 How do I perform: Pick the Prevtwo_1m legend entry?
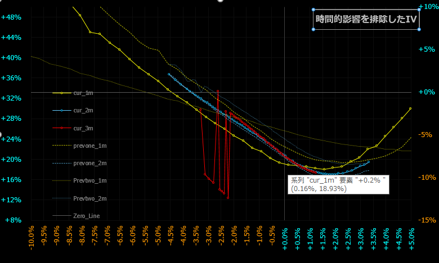point(79,180)
